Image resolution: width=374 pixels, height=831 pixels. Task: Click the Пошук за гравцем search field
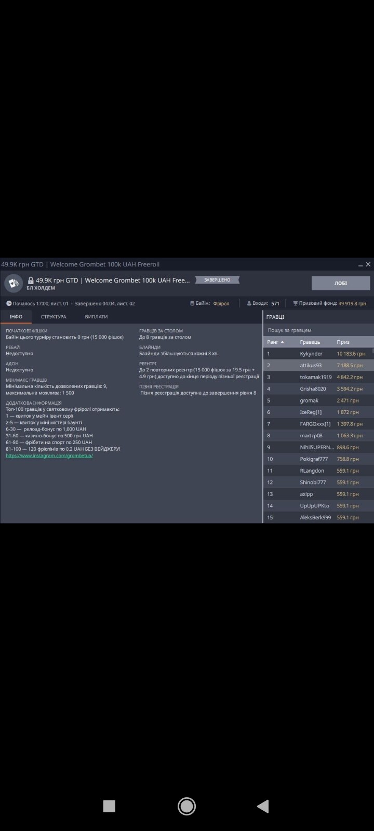tap(318, 330)
